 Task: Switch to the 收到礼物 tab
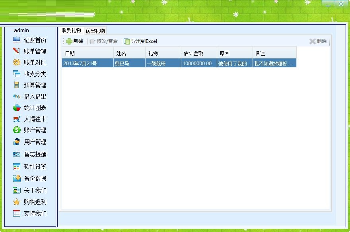72,30
